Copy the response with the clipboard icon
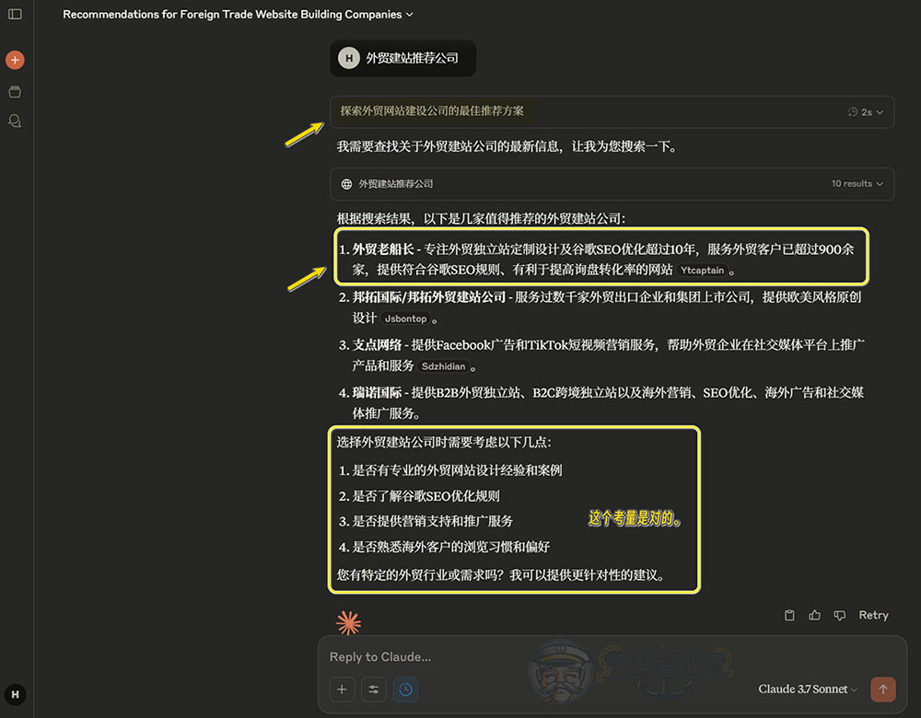The image size is (921, 718). coord(789,615)
